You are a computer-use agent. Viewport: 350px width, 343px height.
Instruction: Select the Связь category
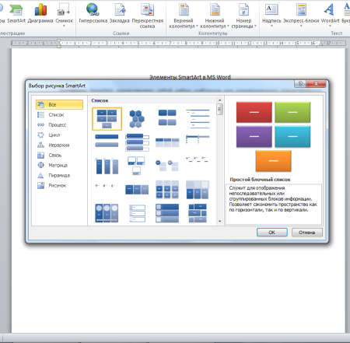[x=59, y=155]
